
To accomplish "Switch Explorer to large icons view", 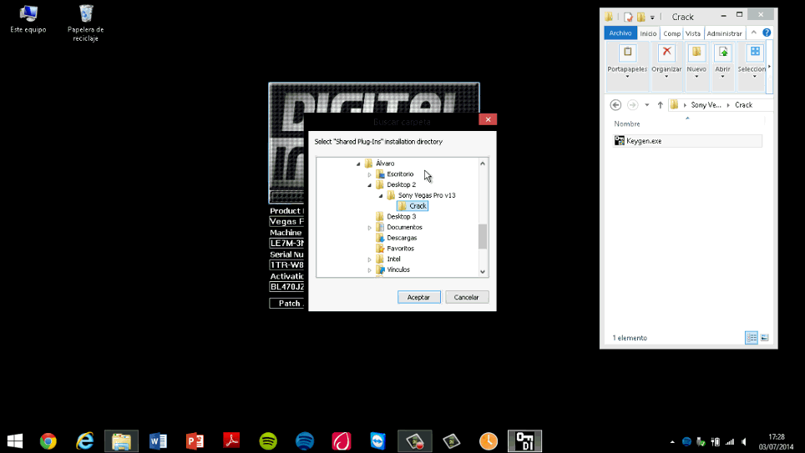I will tap(764, 338).
